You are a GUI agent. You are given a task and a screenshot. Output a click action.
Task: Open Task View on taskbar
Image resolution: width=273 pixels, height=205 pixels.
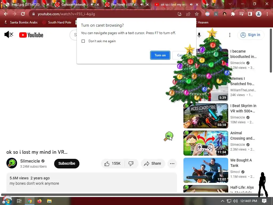click(x=19, y=201)
